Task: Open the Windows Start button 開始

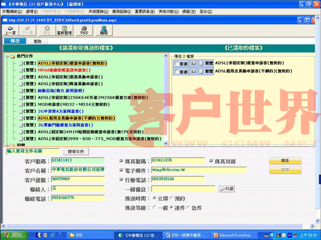Action: (13, 235)
